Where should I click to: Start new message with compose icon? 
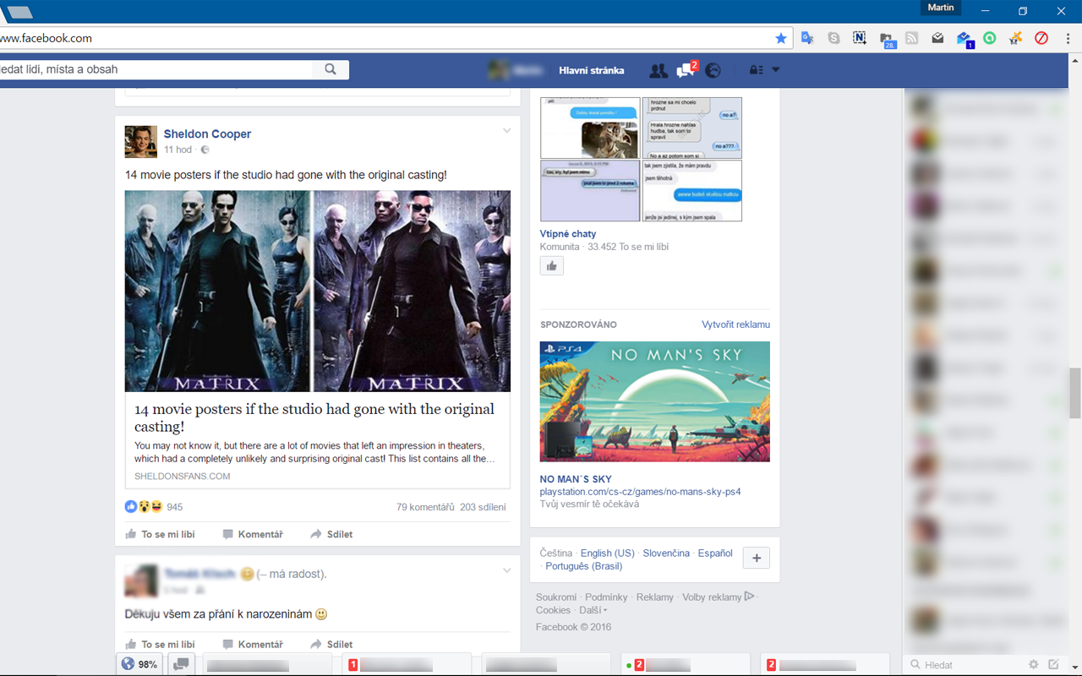(x=1053, y=665)
